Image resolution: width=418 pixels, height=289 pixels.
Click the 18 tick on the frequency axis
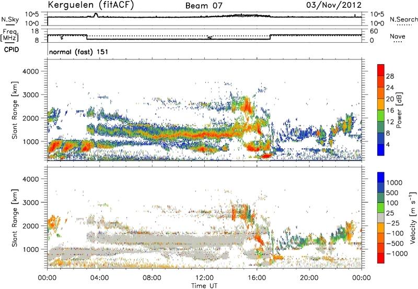(x=35, y=31)
